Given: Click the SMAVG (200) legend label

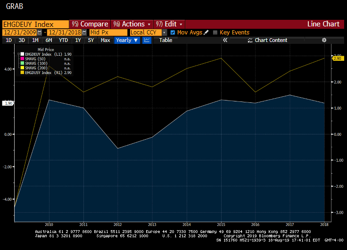Looking at the screenshot, I should [36, 68].
